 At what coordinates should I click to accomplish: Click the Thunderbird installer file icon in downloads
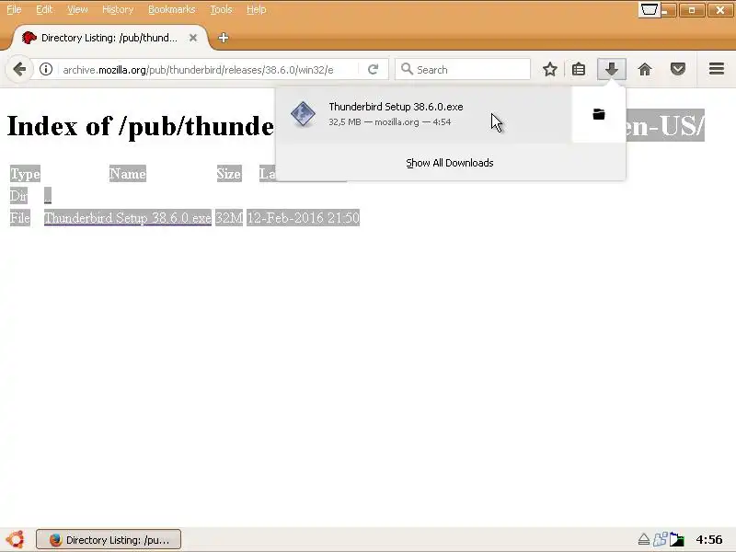click(303, 114)
